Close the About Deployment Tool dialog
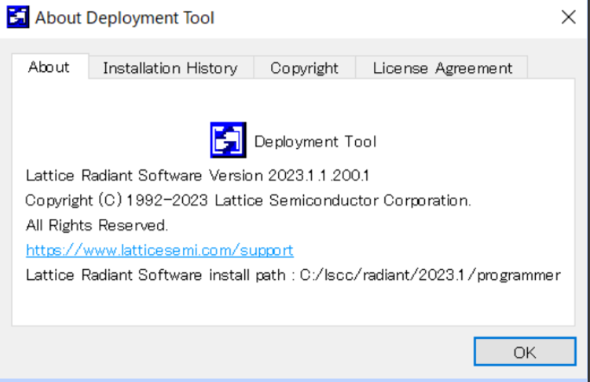The image size is (590, 382). [x=568, y=17]
